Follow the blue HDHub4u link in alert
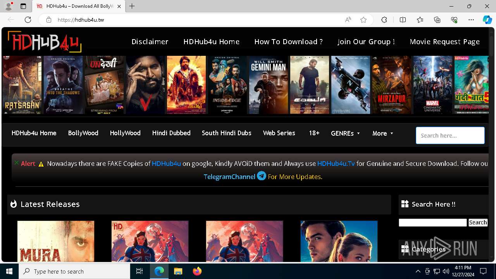This screenshot has width=496, height=279. (166, 164)
